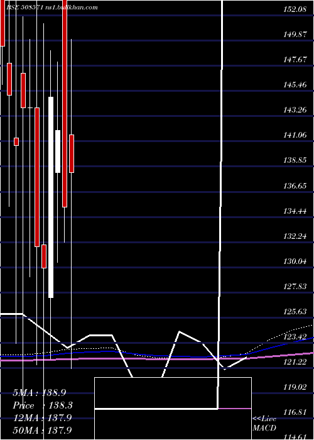Click the 134.44 price axis label
Viewport: 314px width, 440px height.
click(x=295, y=211)
